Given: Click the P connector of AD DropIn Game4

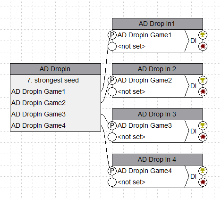Looking at the screenshot, I should click(x=112, y=171).
